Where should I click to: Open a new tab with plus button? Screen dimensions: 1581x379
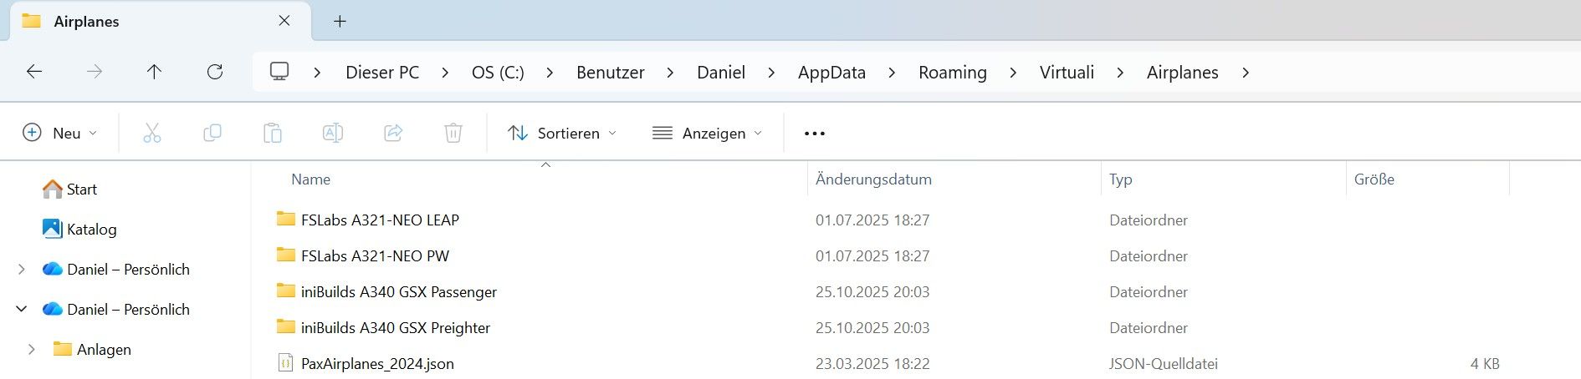tap(340, 22)
